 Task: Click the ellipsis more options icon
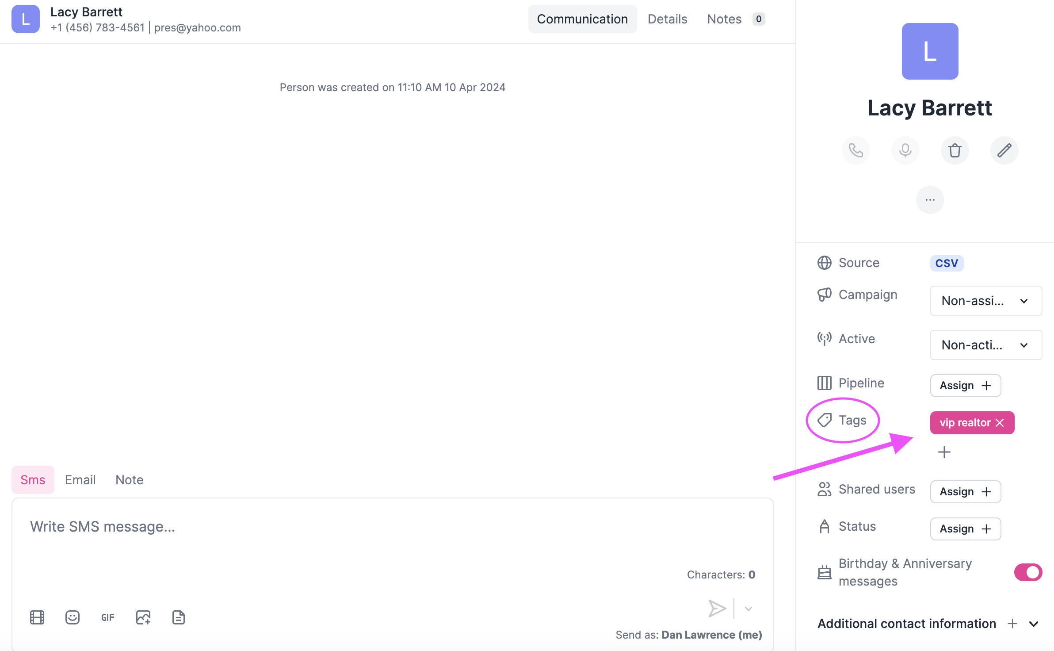930,199
